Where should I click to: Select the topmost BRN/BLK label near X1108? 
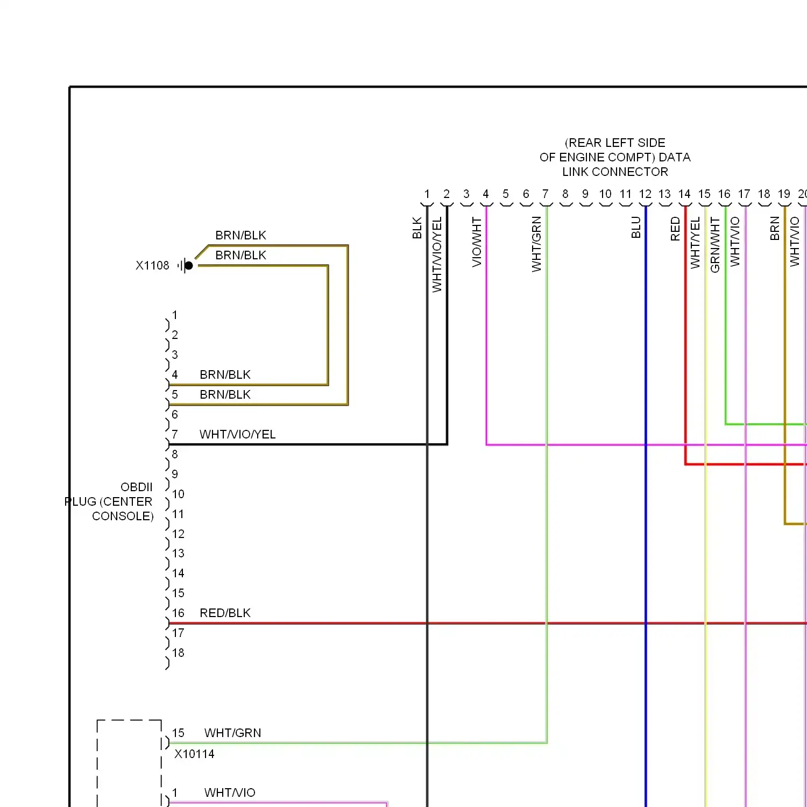(240, 235)
